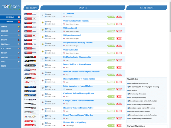
Task: Select Baseball in the sidebar
Action: click(11, 35)
